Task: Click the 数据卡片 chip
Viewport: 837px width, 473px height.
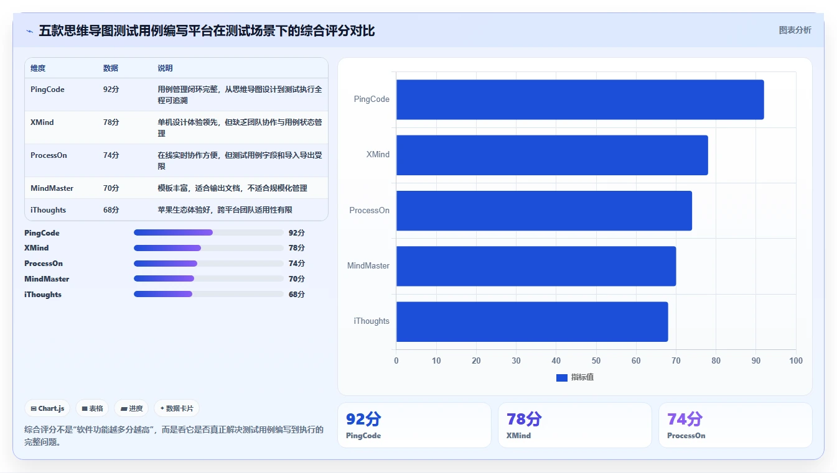Action: coord(177,408)
